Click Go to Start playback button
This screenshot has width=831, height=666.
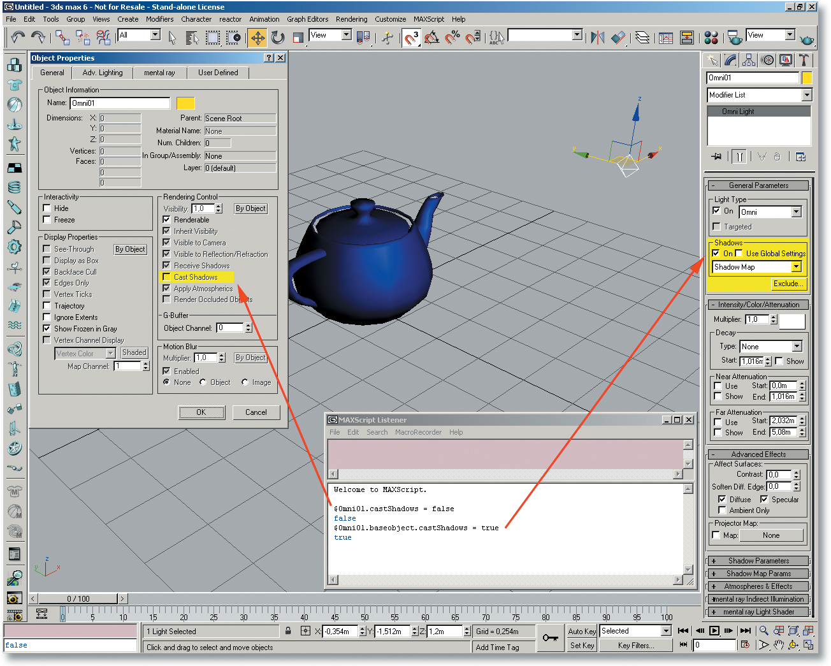click(x=683, y=631)
